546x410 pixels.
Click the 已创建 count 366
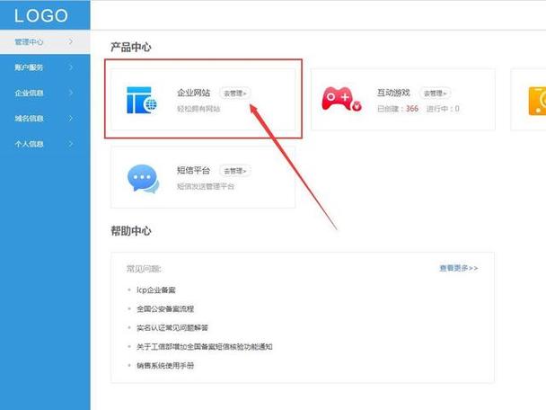point(412,109)
